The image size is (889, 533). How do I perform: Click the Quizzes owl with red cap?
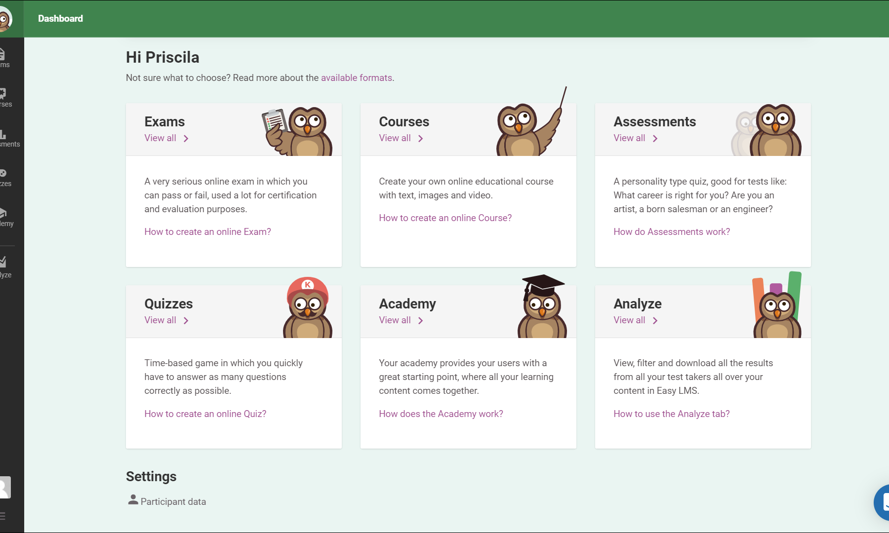coord(307,308)
